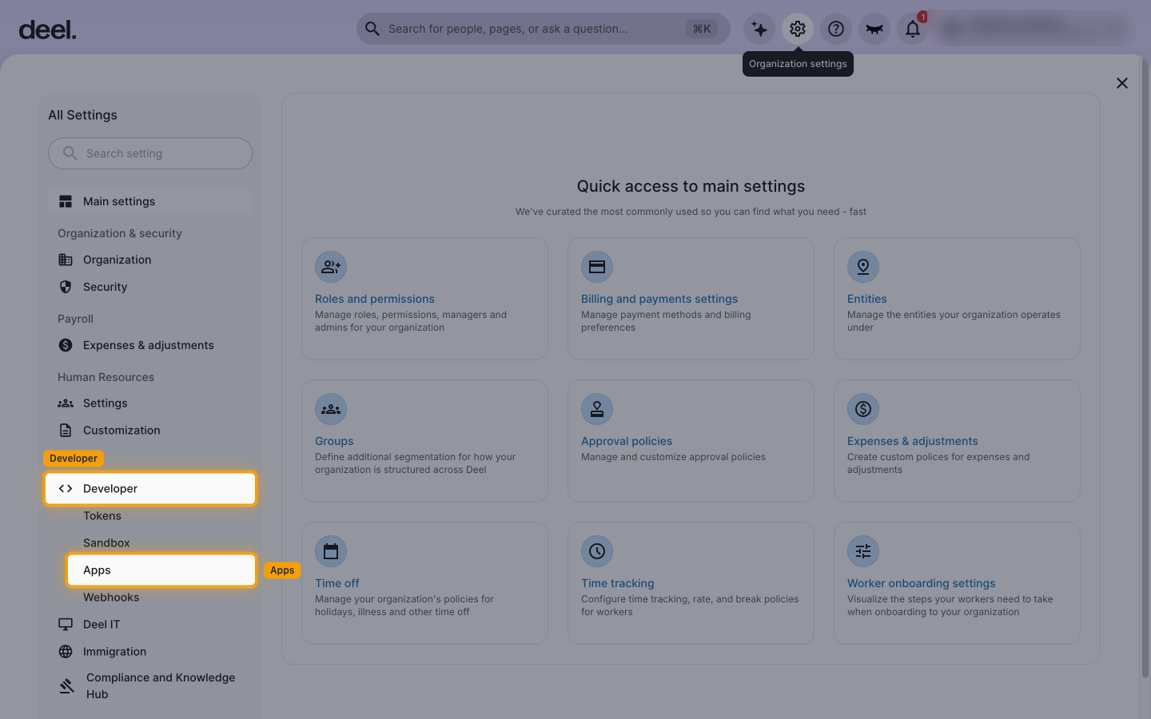Click the Time off calendar icon
1151x719 pixels.
pos(331,551)
